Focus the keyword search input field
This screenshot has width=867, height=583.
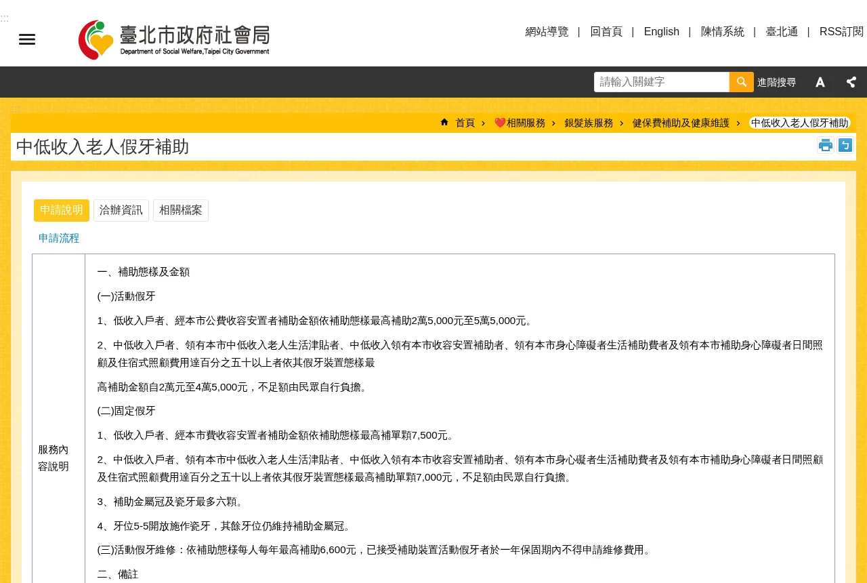[x=662, y=82]
